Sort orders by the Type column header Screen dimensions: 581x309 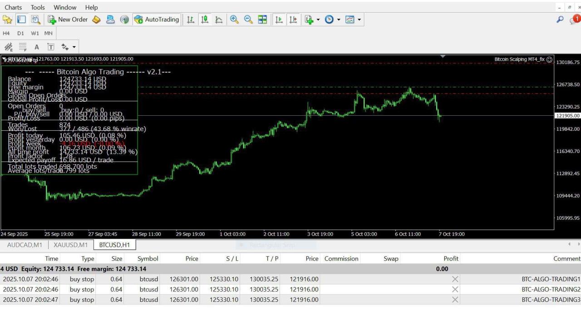point(88,259)
